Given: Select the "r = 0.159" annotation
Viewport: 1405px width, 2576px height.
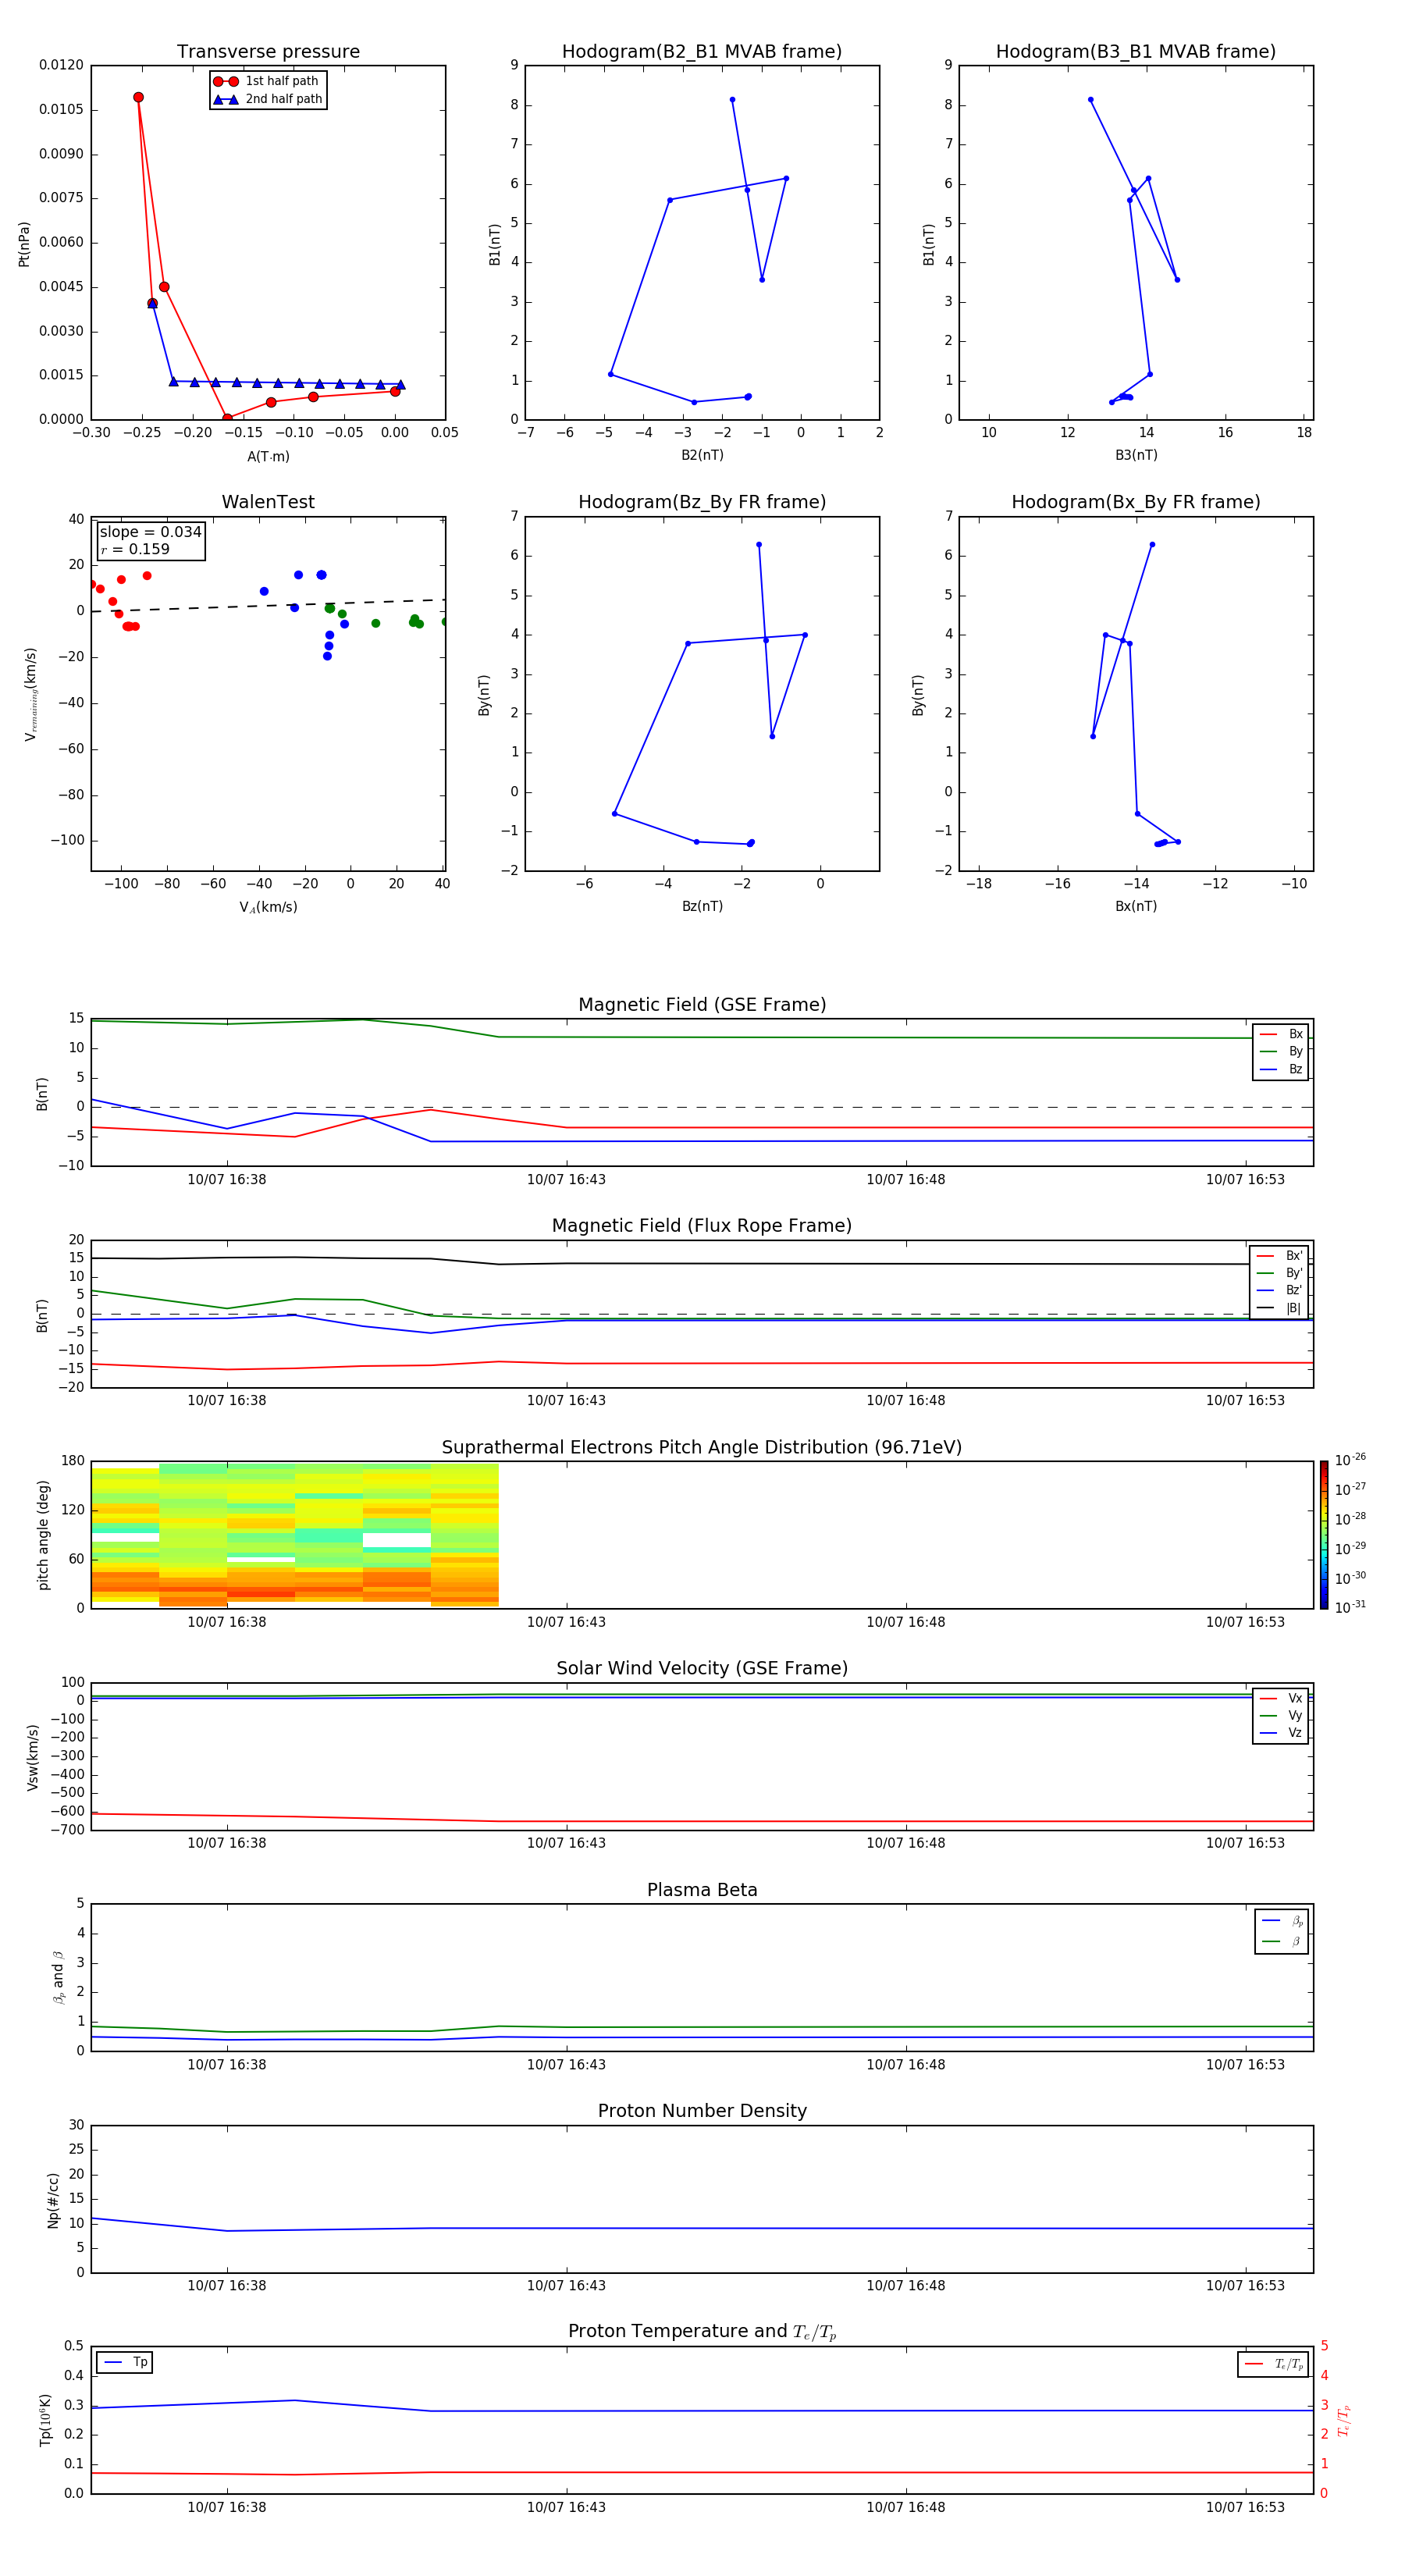Looking at the screenshot, I should click(135, 549).
